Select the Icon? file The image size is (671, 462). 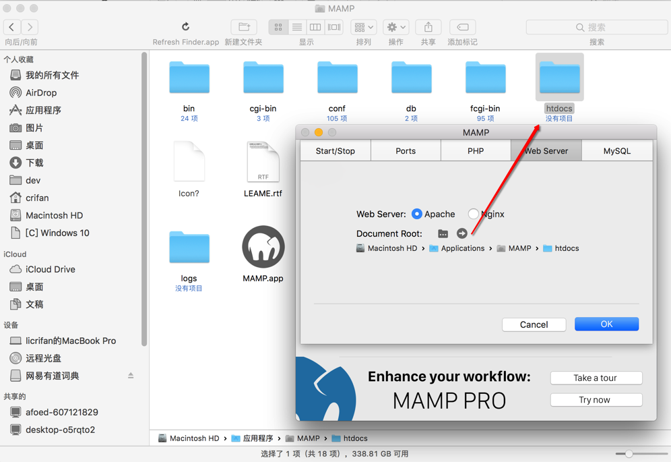[x=189, y=162]
